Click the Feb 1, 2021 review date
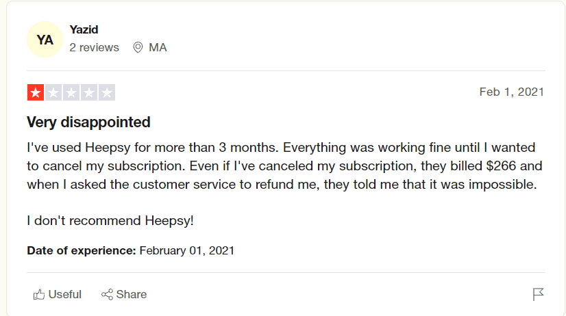The image size is (566, 316). click(511, 92)
